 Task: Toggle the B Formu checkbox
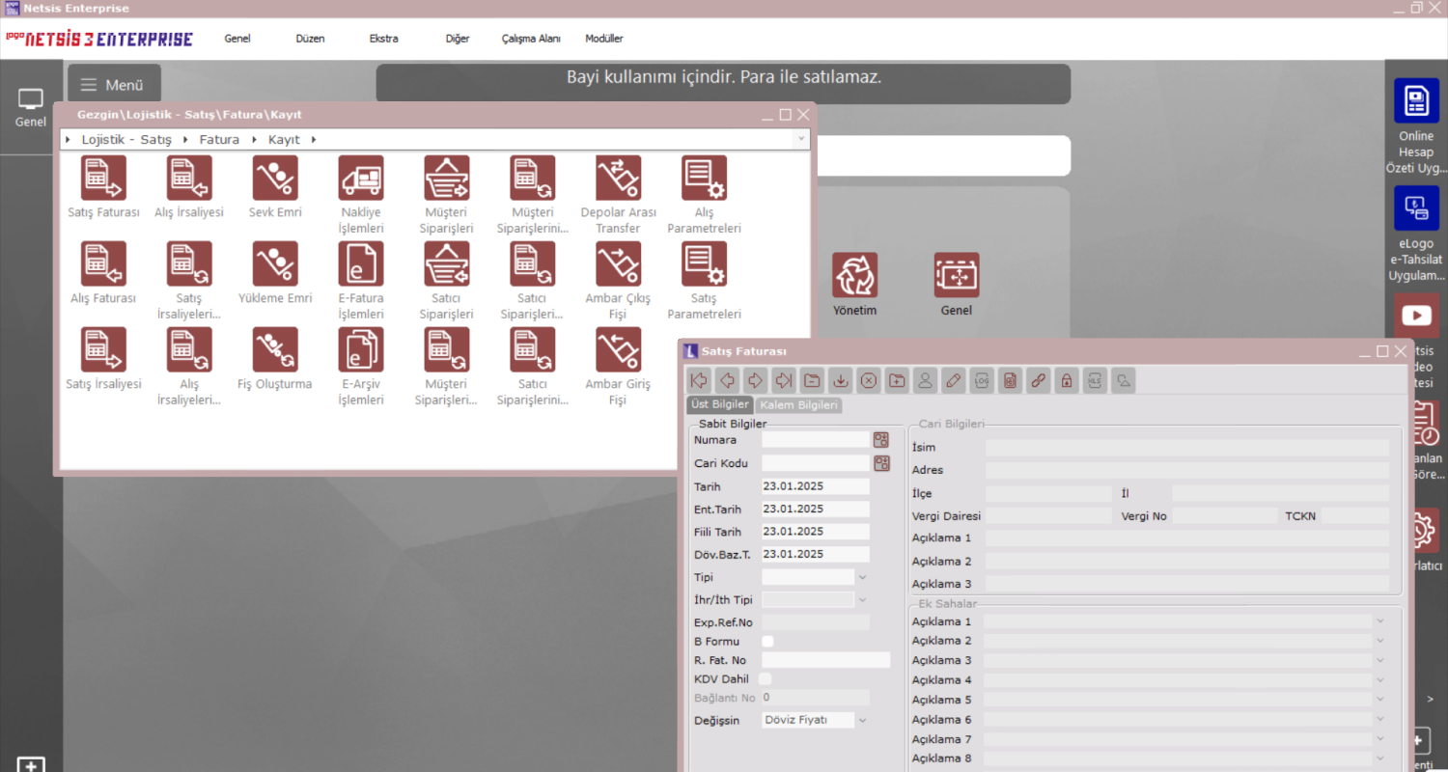click(767, 641)
